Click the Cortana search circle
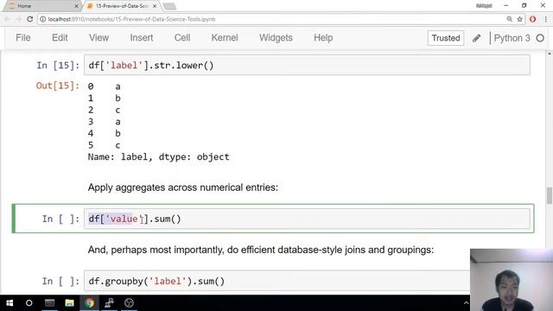The image size is (553, 311). [29, 303]
